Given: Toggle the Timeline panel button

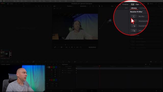Looking at the screenshot, I should pyautogui.click(x=124, y=4).
